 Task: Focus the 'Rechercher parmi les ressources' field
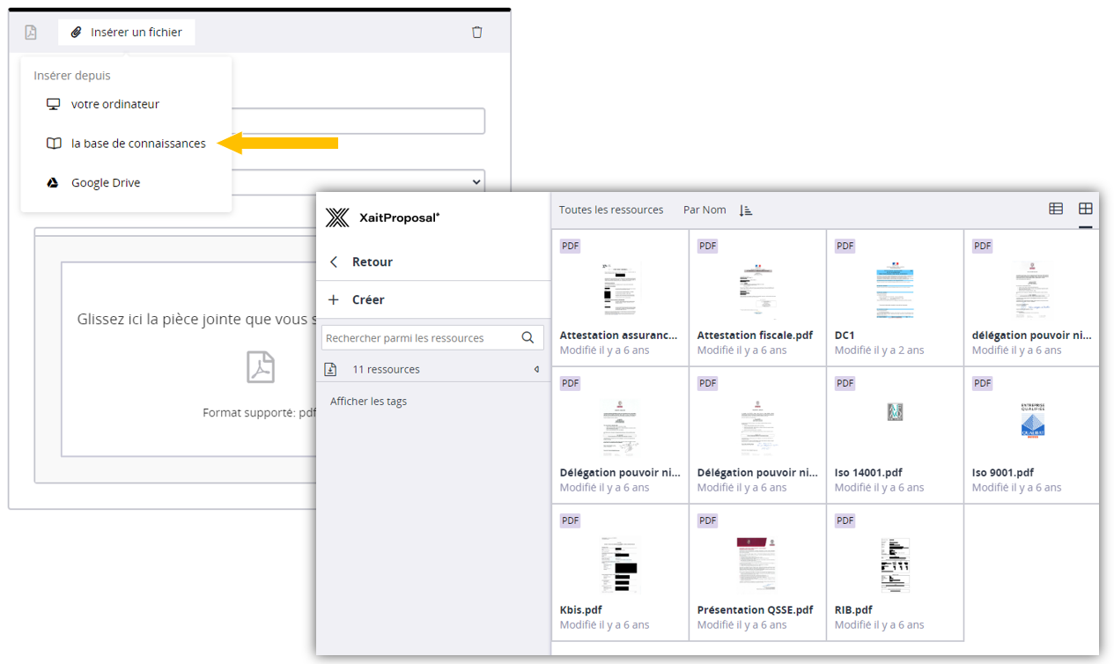click(x=420, y=337)
